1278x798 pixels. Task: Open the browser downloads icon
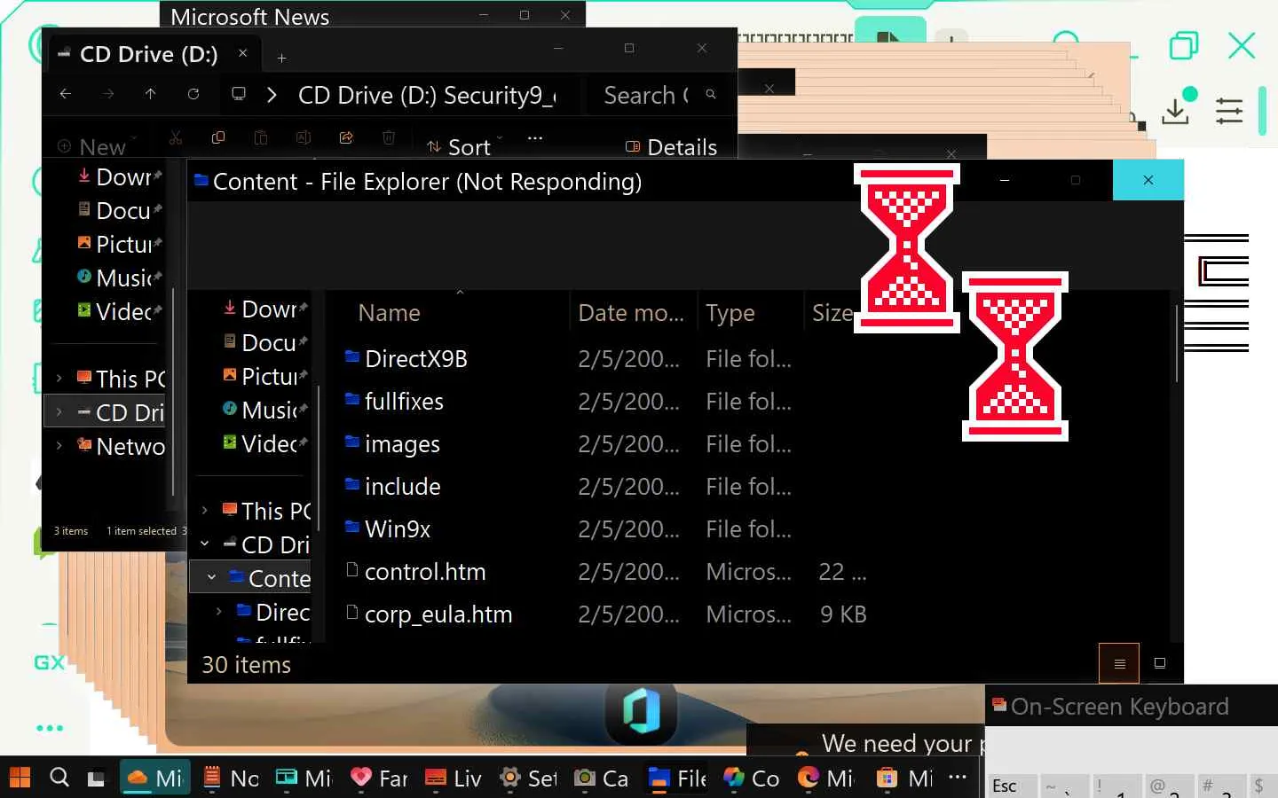[1176, 111]
